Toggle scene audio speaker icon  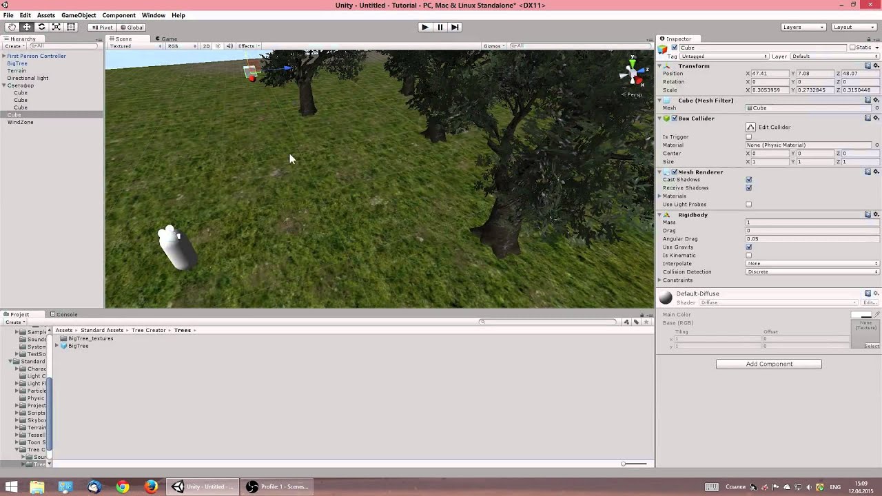229,46
